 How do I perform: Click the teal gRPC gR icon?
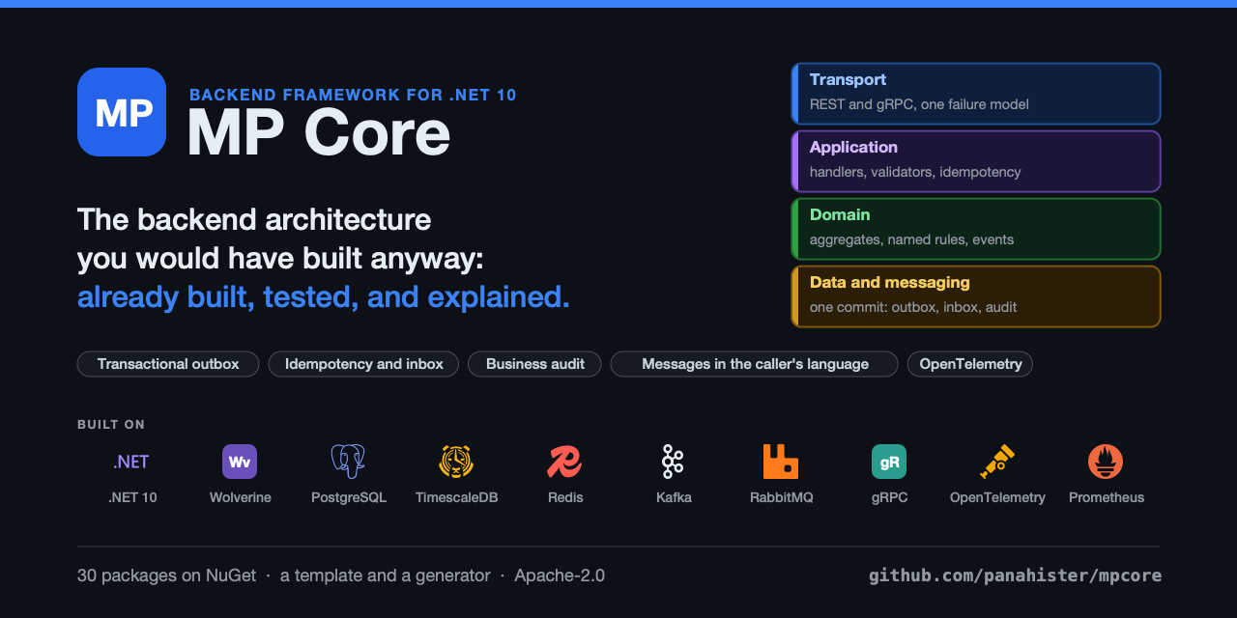point(889,462)
